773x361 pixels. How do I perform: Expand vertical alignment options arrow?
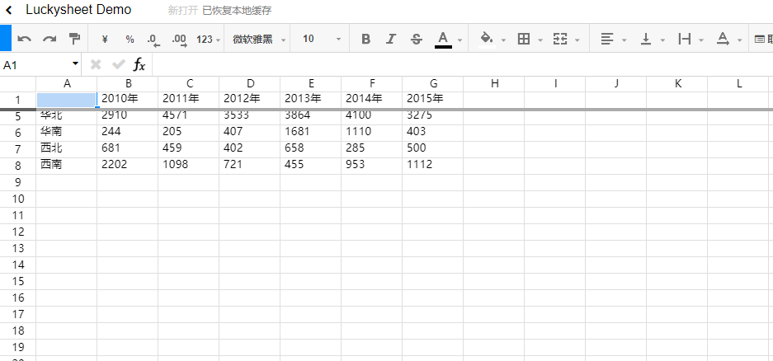tap(662, 40)
